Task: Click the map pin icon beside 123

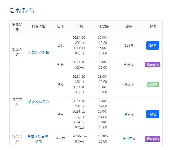Action: coord(132,46)
